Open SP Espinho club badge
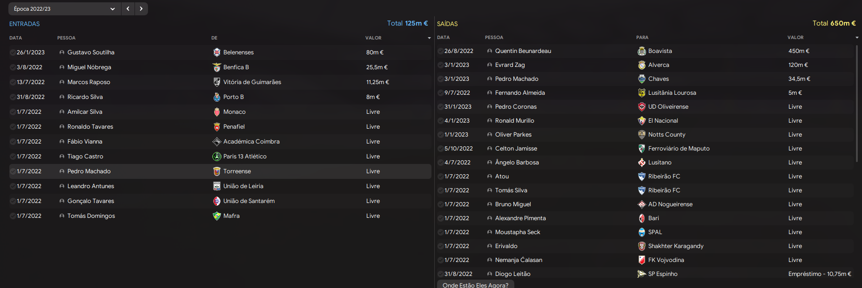Screen dimensions: 862x288 642,274
